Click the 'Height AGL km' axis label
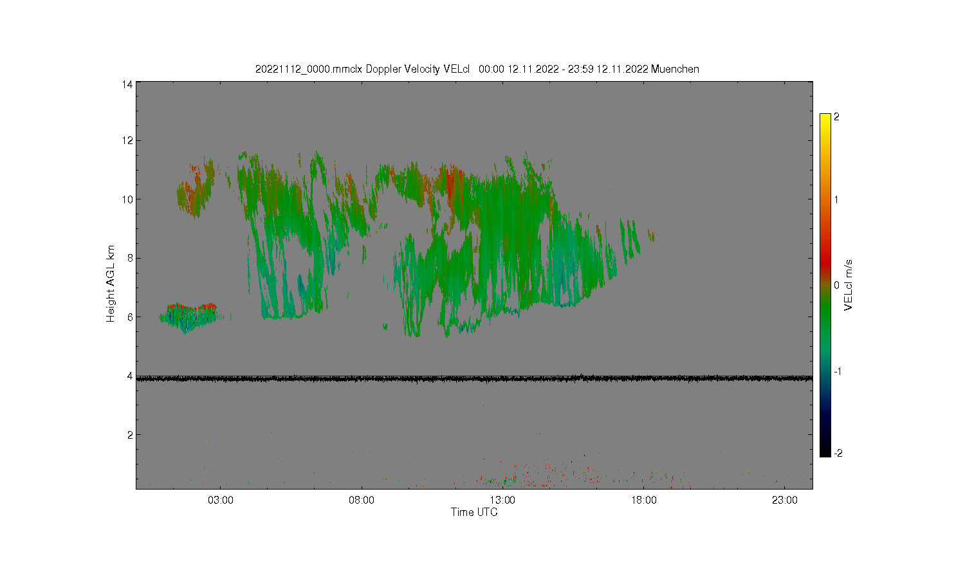 pyautogui.click(x=111, y=284)
